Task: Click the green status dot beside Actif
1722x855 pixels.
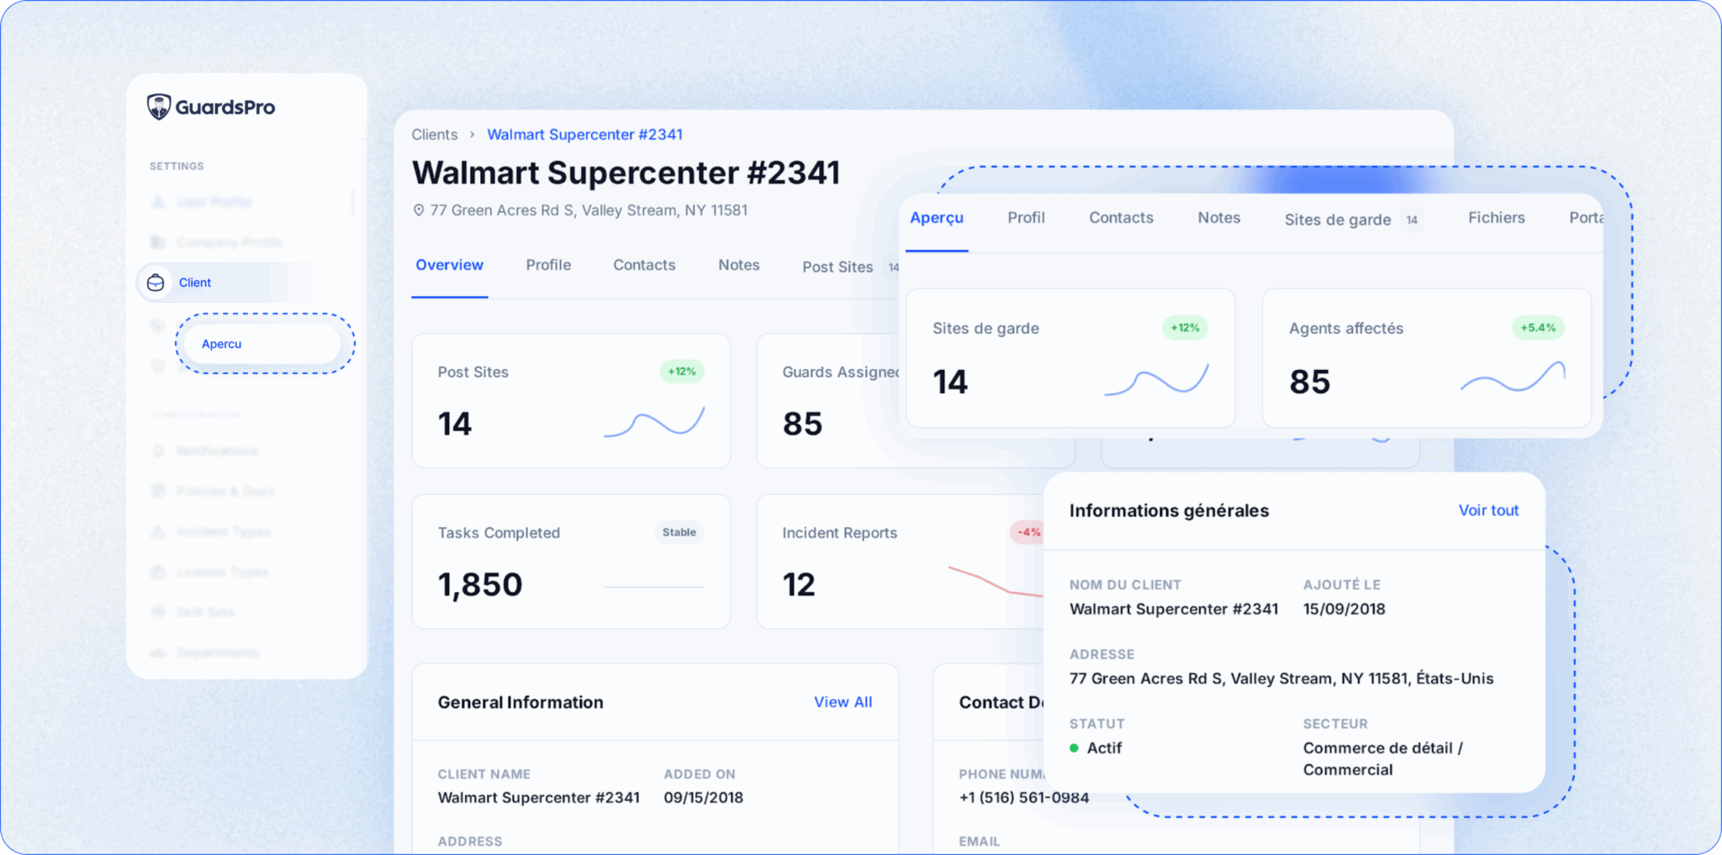Action: (x=1074, y=747)
